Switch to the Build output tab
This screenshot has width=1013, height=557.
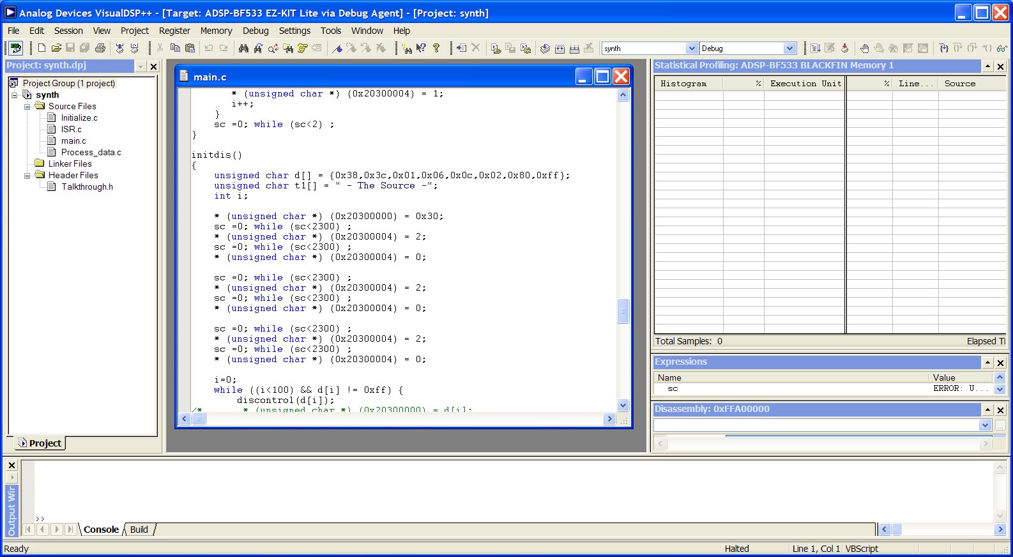tap(139, 530)
